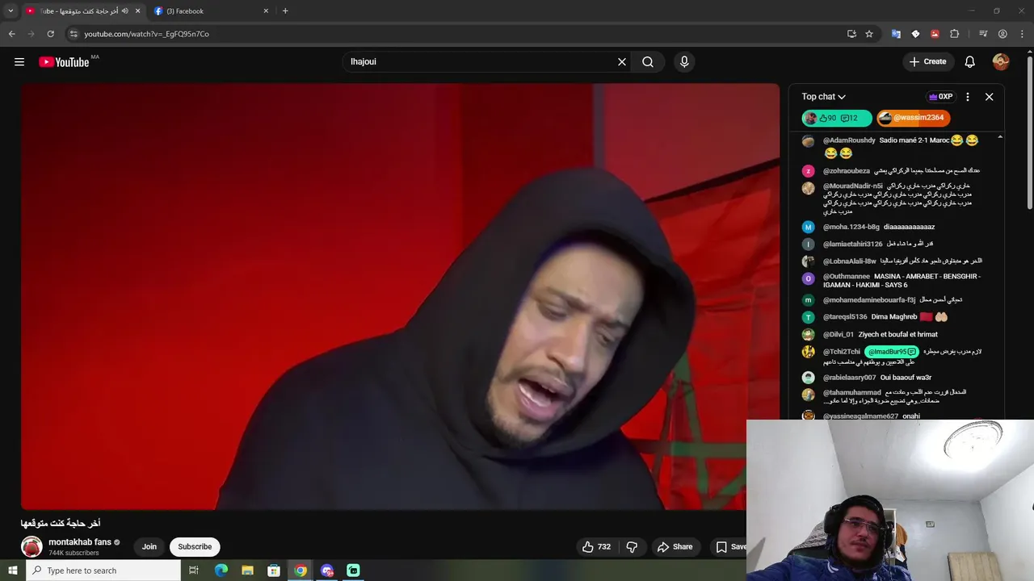Click the Windows taskbar search box
Viewport: 1034px width, 581px height.
[x=103, y=571]
